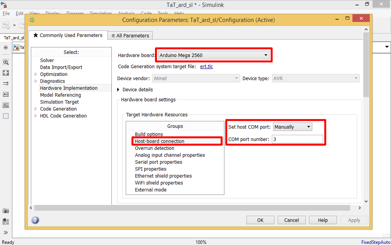This screenshot has width=391, height=245.
Task: Click the 100% zoom level in status bar
Action: tap(201, 242)
